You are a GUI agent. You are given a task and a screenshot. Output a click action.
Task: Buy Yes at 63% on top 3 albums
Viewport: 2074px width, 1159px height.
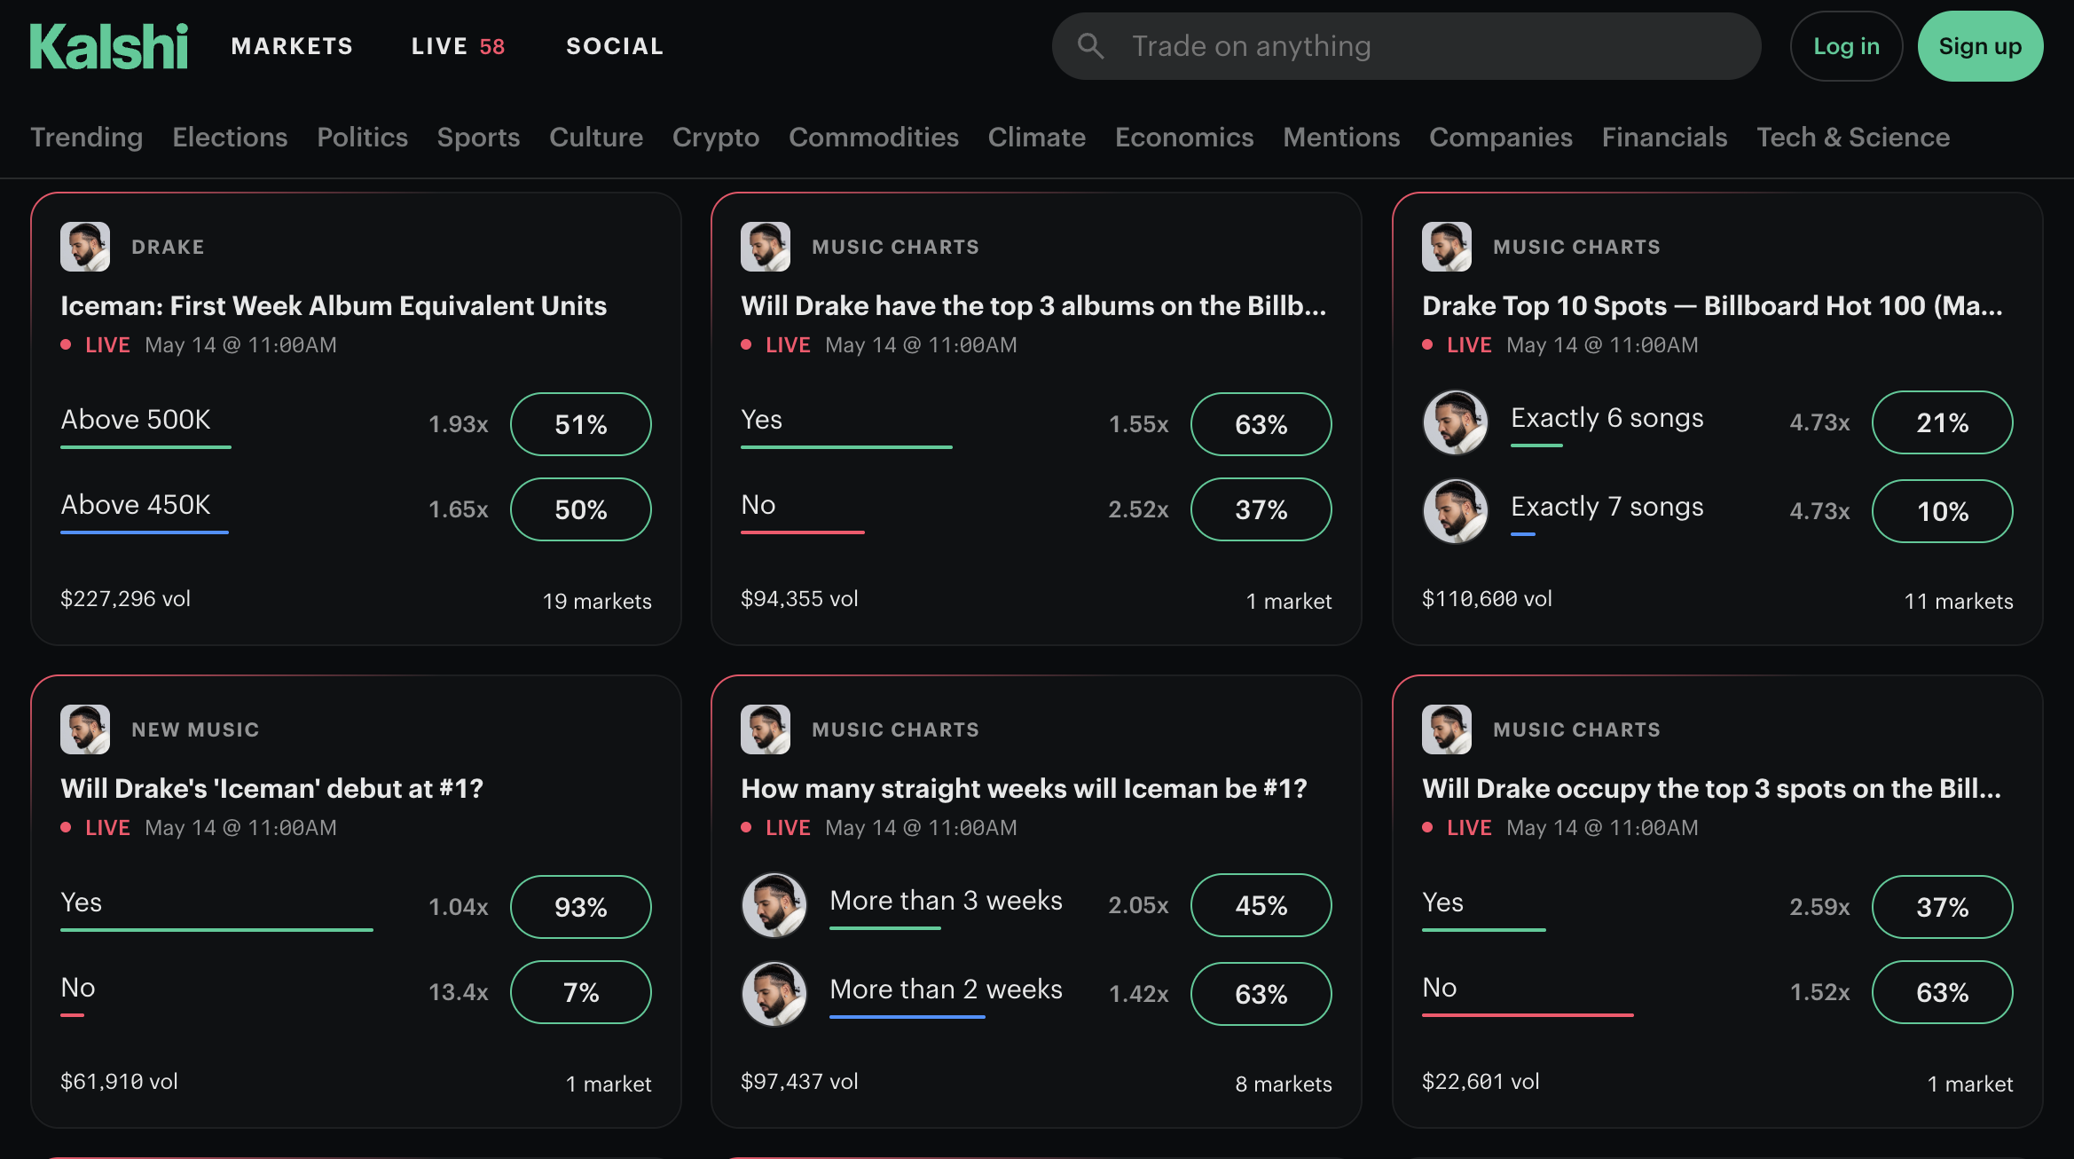click(1261, 424)
